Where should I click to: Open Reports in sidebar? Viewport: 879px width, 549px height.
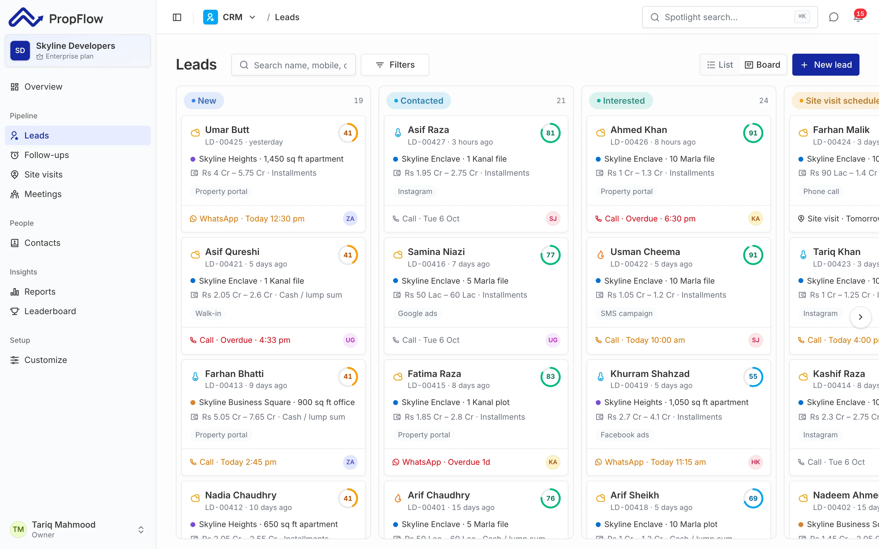[x=78, y=292]
